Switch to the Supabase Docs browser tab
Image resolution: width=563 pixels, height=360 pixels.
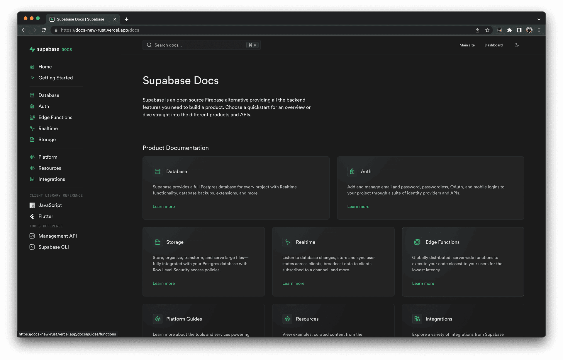(80, 19)
